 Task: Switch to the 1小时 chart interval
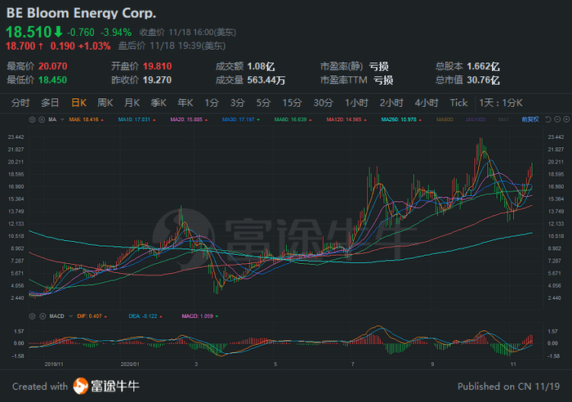(357, 103)
